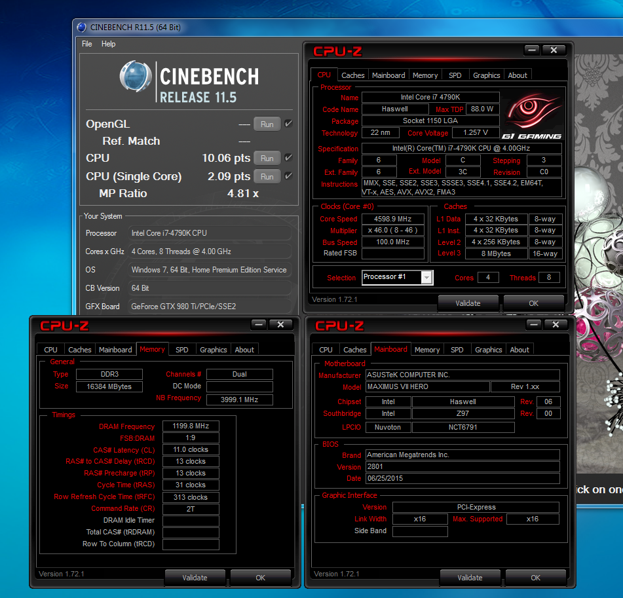Viewport: 623px width, 598px height.
Task: Click the Core Voltage 1.257 V value
Action: (476, 132)
